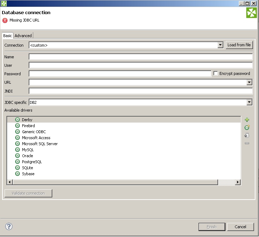Click the PostgreSQL driver icon
The height and width of the screenshot is (237, 259).
(17, 162)
